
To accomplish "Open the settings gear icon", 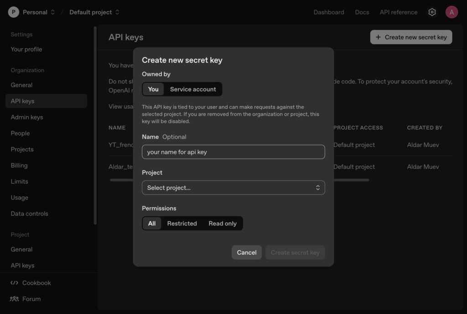I will pyautogui.click(x=432, y=12).
